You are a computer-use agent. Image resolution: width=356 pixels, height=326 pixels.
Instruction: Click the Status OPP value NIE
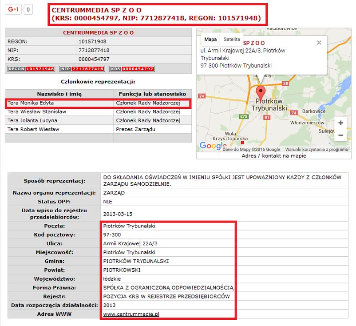[107, 202]
